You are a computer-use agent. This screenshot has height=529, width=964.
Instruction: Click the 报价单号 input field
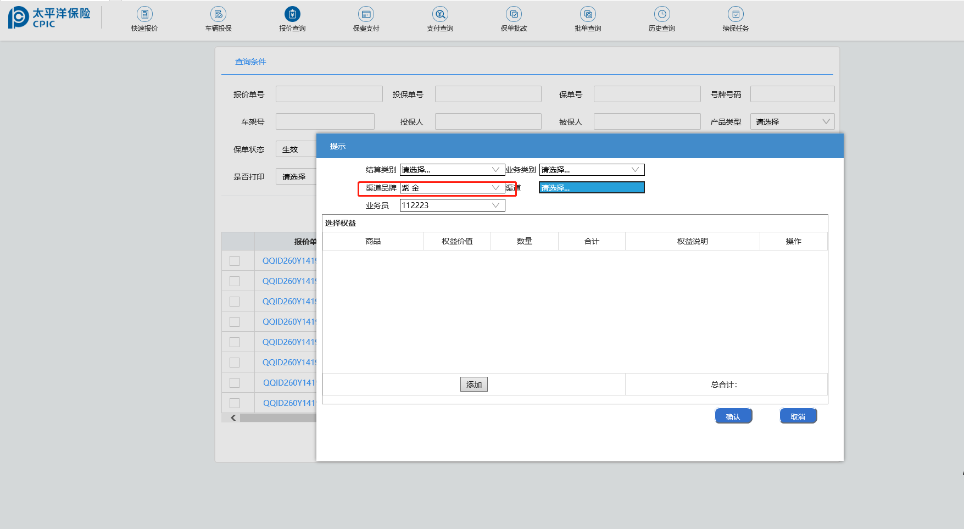(x=329, y=94)
